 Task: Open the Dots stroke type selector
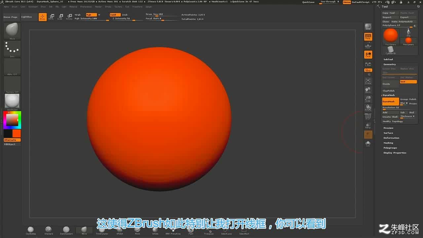click(12, 49)
